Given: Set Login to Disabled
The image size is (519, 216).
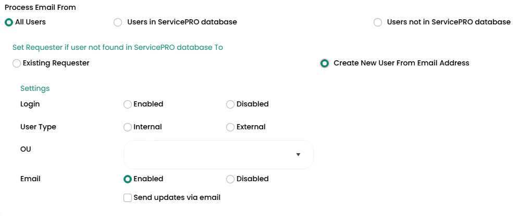Looking at the screenshot, I should tap(230, 104).
